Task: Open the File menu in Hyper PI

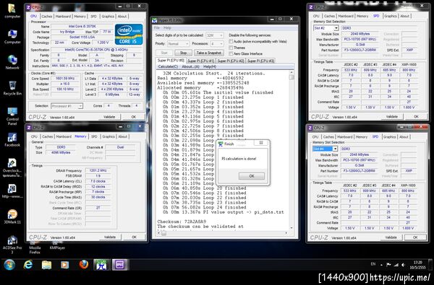Action: (157, 28)
